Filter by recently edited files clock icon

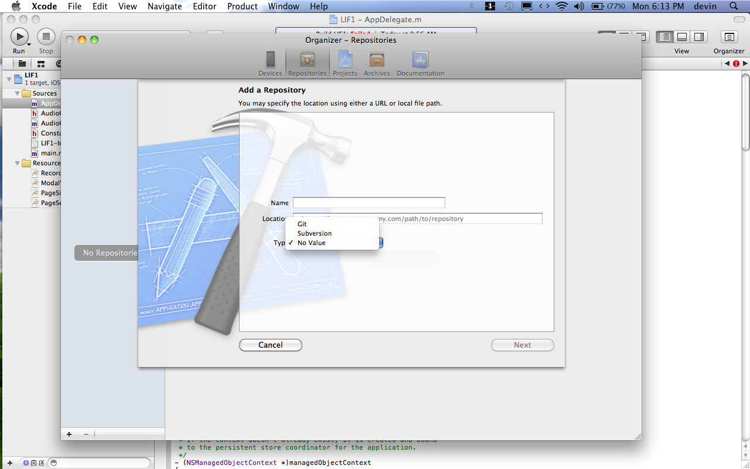coord(26,463)
